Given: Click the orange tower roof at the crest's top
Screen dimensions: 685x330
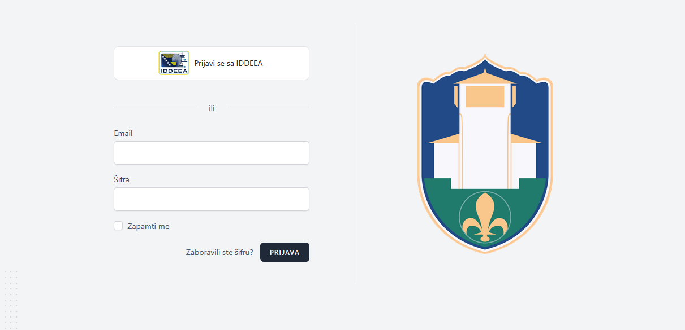Looking at the screenshot, I should click(x=485, y=77).
